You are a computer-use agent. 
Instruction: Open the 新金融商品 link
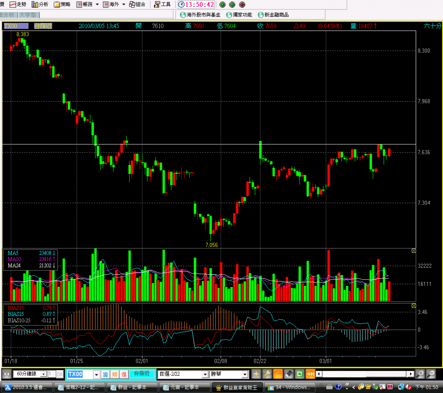click(273, 15)
